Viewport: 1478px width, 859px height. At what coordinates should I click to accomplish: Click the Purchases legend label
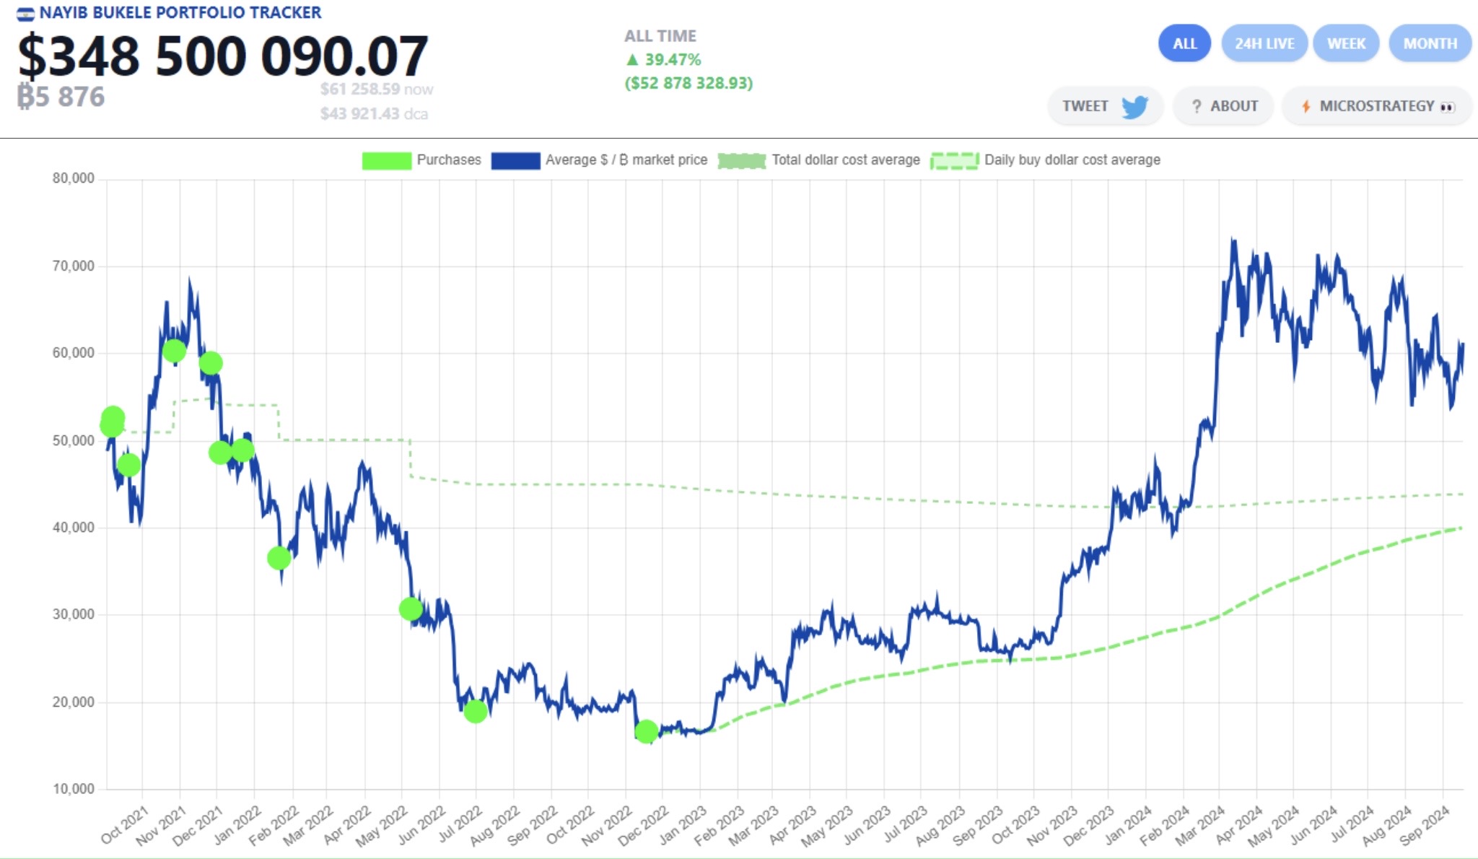point(449,160)
